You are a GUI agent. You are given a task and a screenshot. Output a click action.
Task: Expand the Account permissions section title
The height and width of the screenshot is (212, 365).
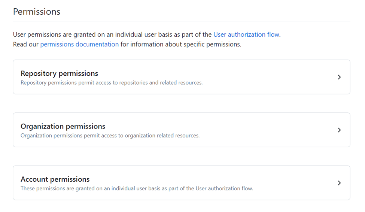[x=55, y=179]
